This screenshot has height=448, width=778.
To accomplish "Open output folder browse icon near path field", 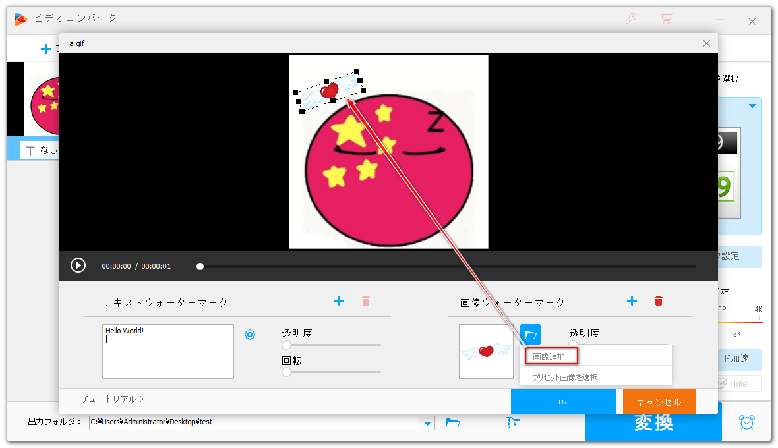I will 452,423.
